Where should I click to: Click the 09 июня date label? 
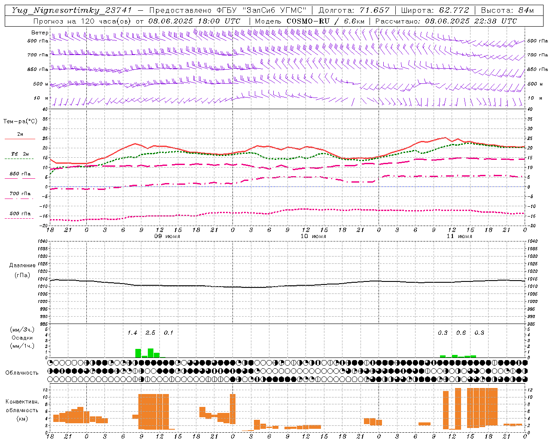point(167,236)
